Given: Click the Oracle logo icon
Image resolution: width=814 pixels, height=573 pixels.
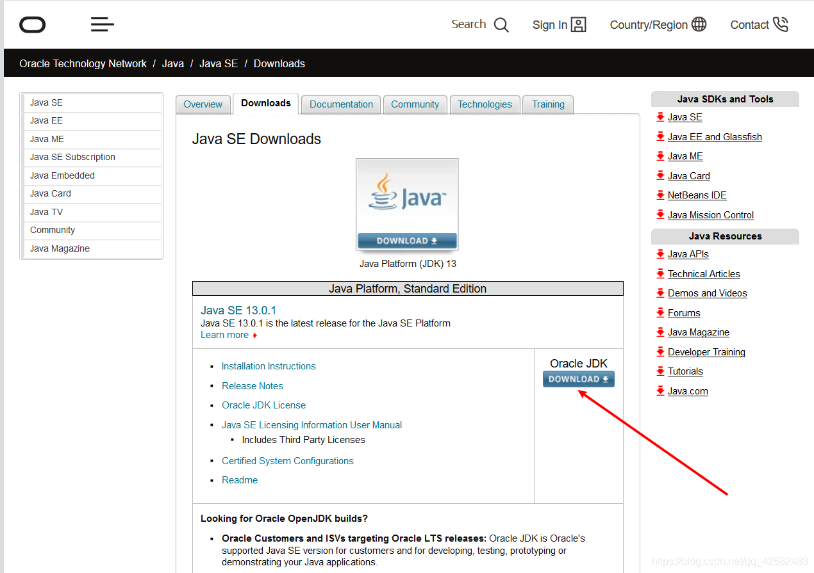Looking at the screenshot, I should point(33,25).
